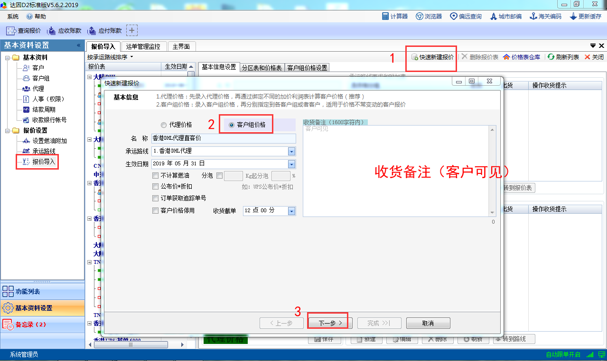Switch to the 运单管理监控 tab
Screen dimensions: 607x361
tap(143, 46)
